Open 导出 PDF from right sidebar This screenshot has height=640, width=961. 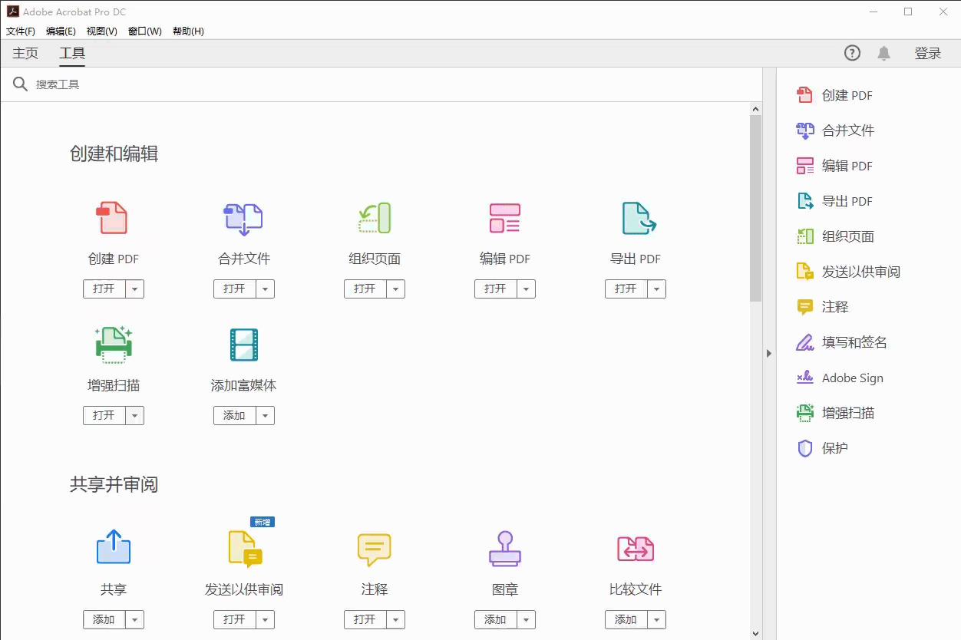coord(834,201)
